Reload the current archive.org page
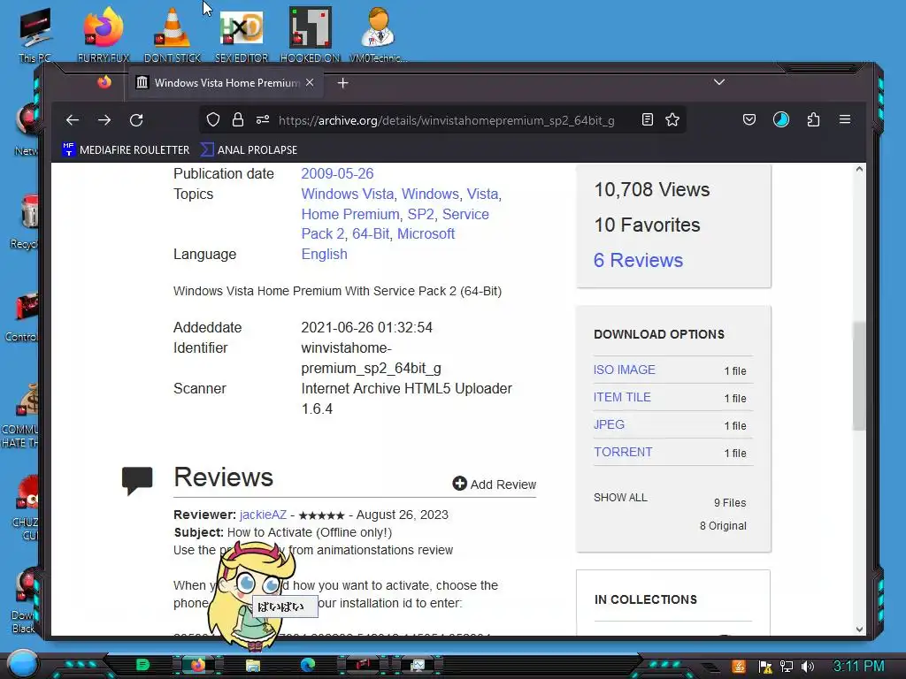906x679 pixels. (x=136, y=119)
